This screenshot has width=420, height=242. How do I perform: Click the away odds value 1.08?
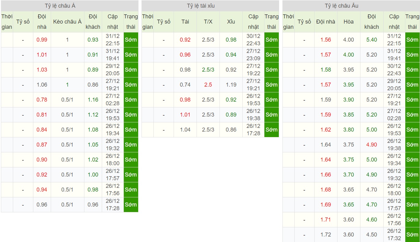point(93,130)
